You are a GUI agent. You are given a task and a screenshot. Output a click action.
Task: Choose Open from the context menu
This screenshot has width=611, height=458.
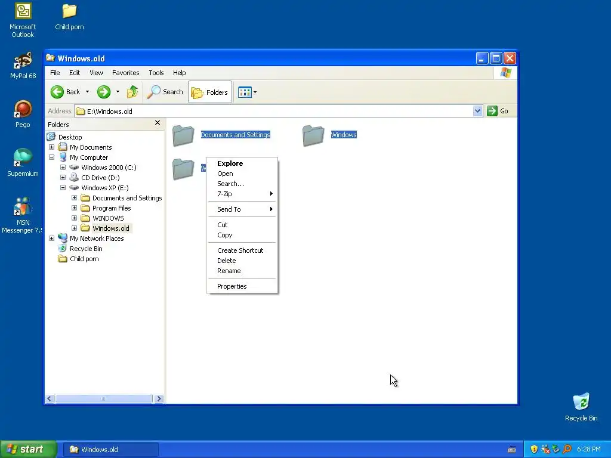click(242, 174)
